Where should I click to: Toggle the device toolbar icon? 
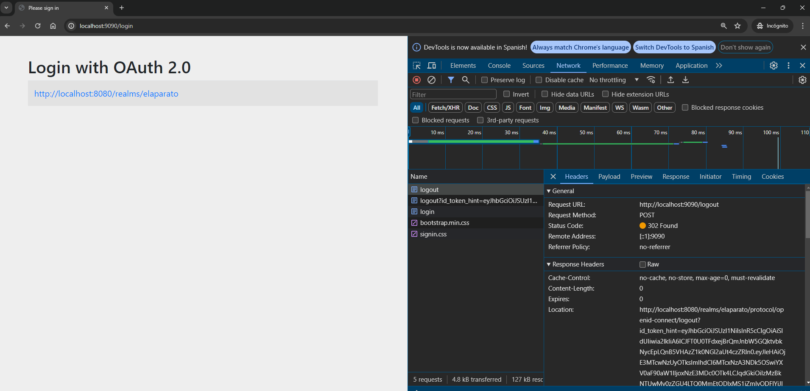point(432,66)
